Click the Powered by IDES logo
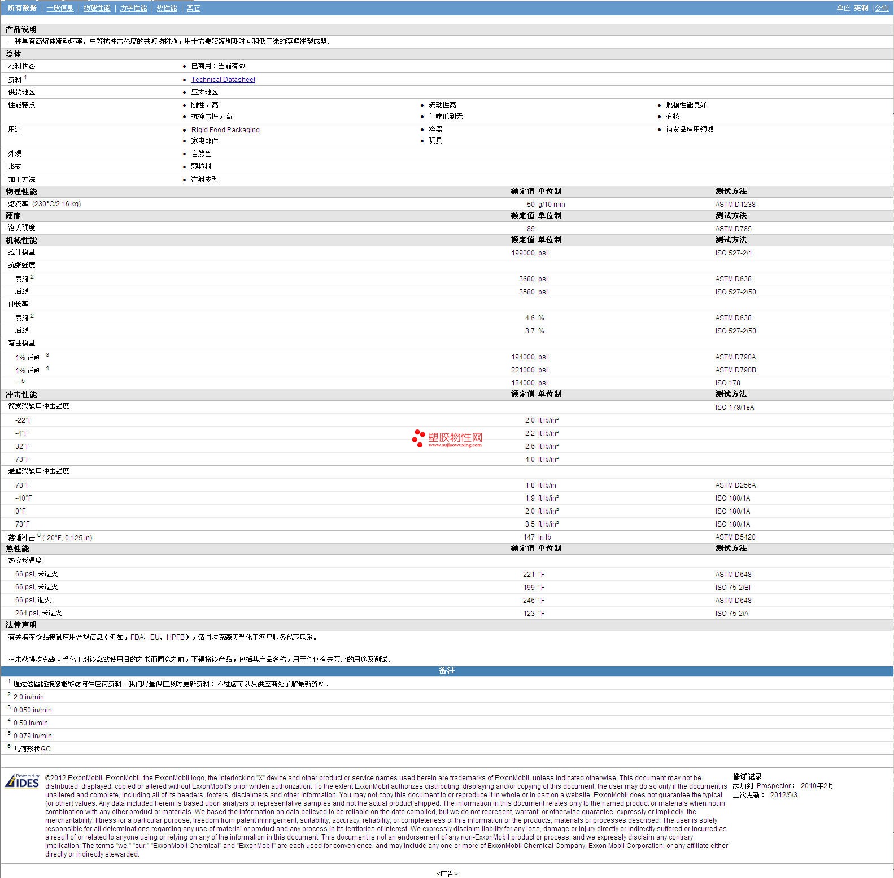The height and width of the screenshot is (878, 894). (x=23, y=781)
